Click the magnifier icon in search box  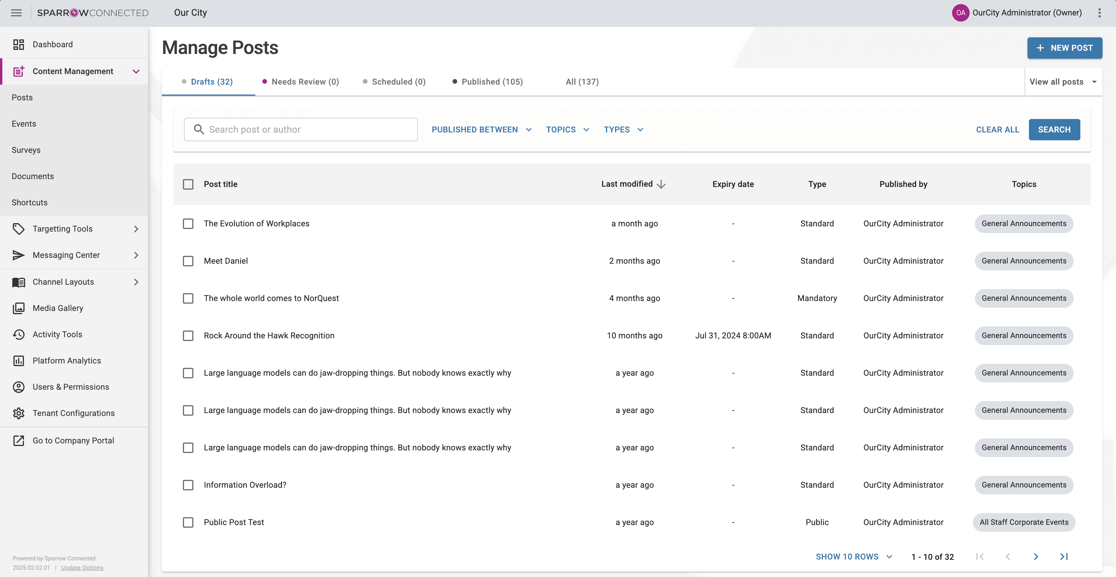199,129
